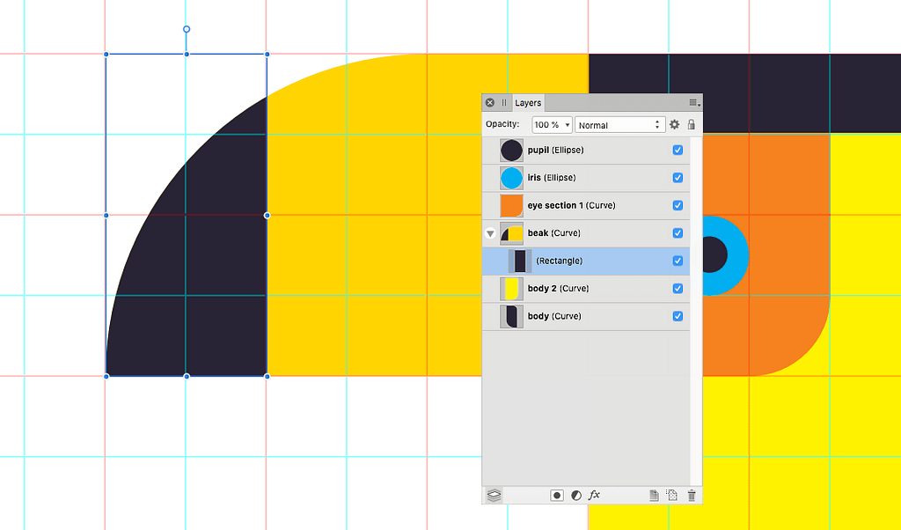Click the mask layer icon
Screen dimensions: 901x530
pyautogui.click(x=557, y=495)
